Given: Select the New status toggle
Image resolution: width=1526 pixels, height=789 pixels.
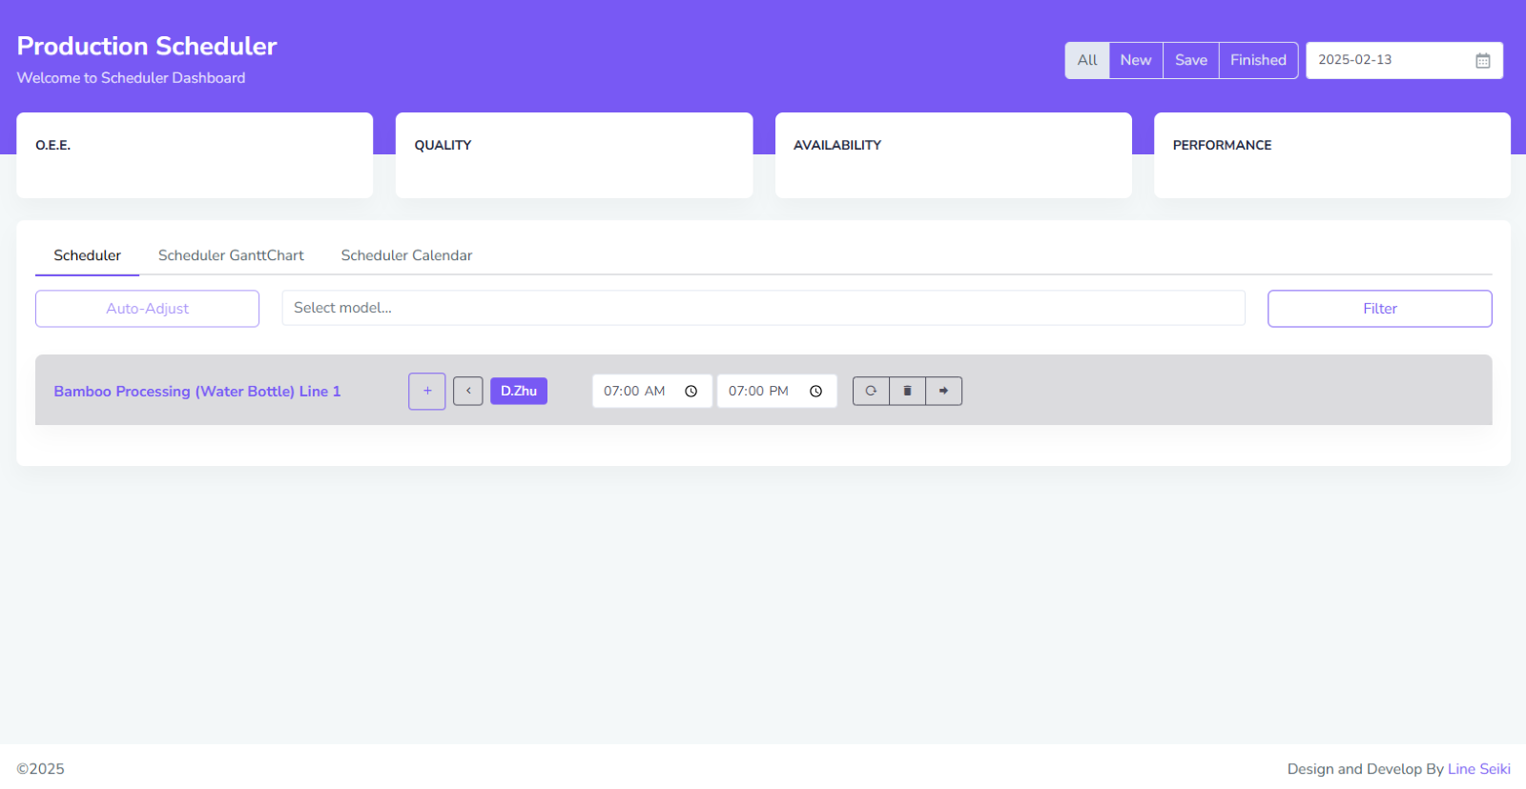Looking at the screenshot, I should 1135,60.
